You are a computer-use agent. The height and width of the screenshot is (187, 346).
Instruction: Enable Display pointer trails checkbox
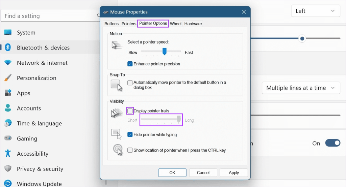coord(130,111)
